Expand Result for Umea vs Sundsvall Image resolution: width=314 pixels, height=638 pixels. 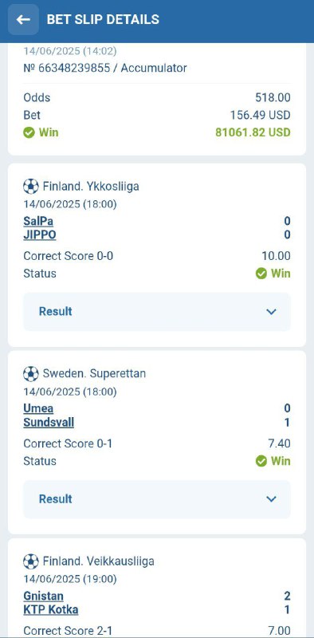pyautogui.click(x=157, y=499)
